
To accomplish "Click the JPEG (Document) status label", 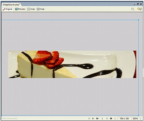I will (x=9, y=118).
